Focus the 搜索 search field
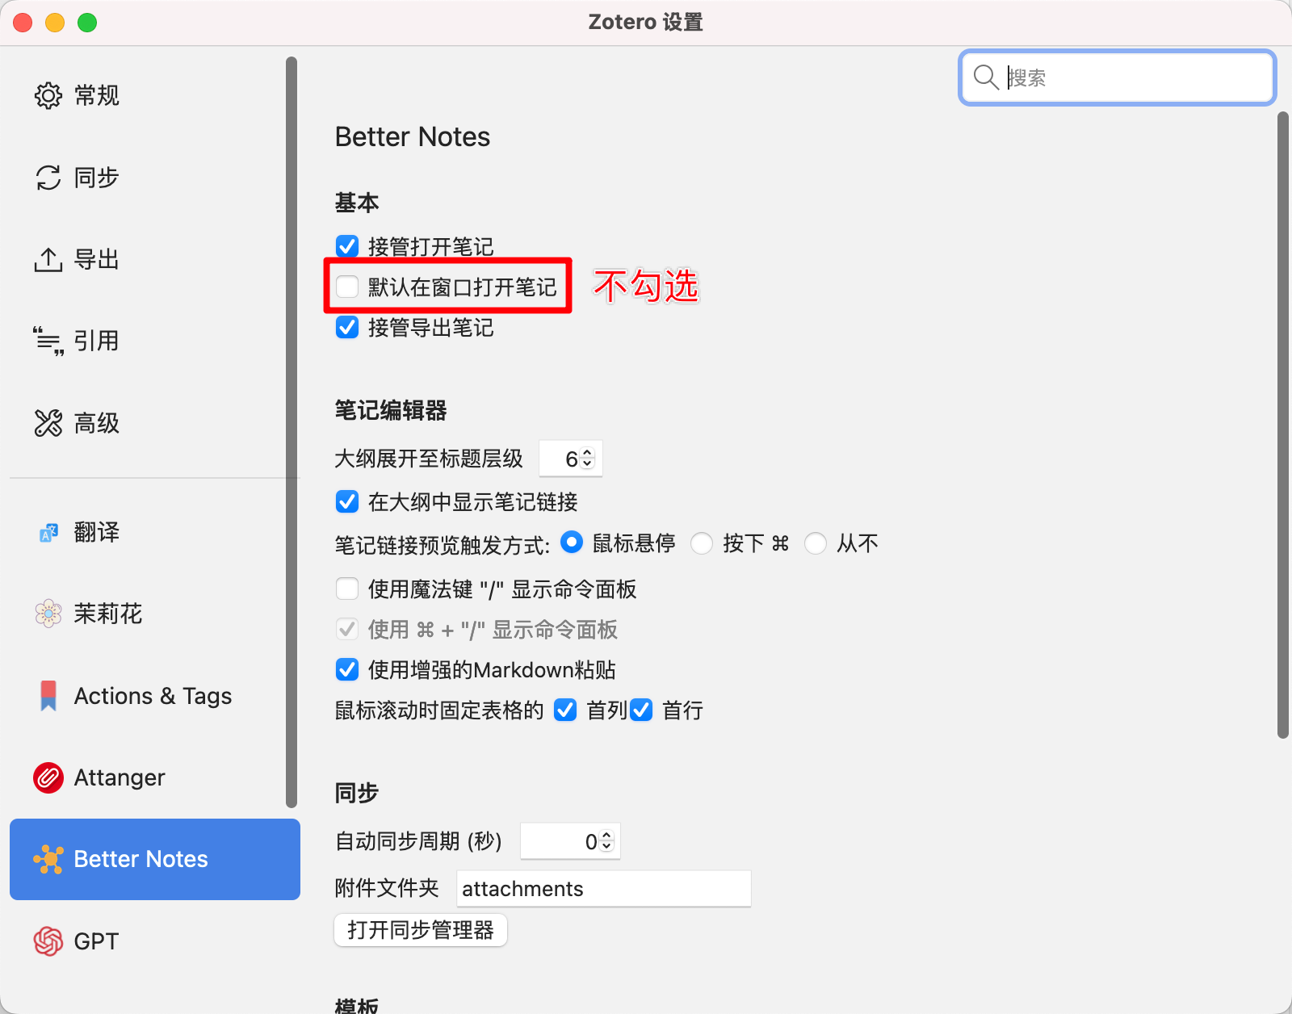 click(x=1118, y=78)
